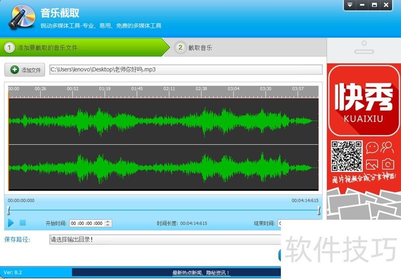Click the 00:26 marker on the timeline ruler

[x=41, y=88]
